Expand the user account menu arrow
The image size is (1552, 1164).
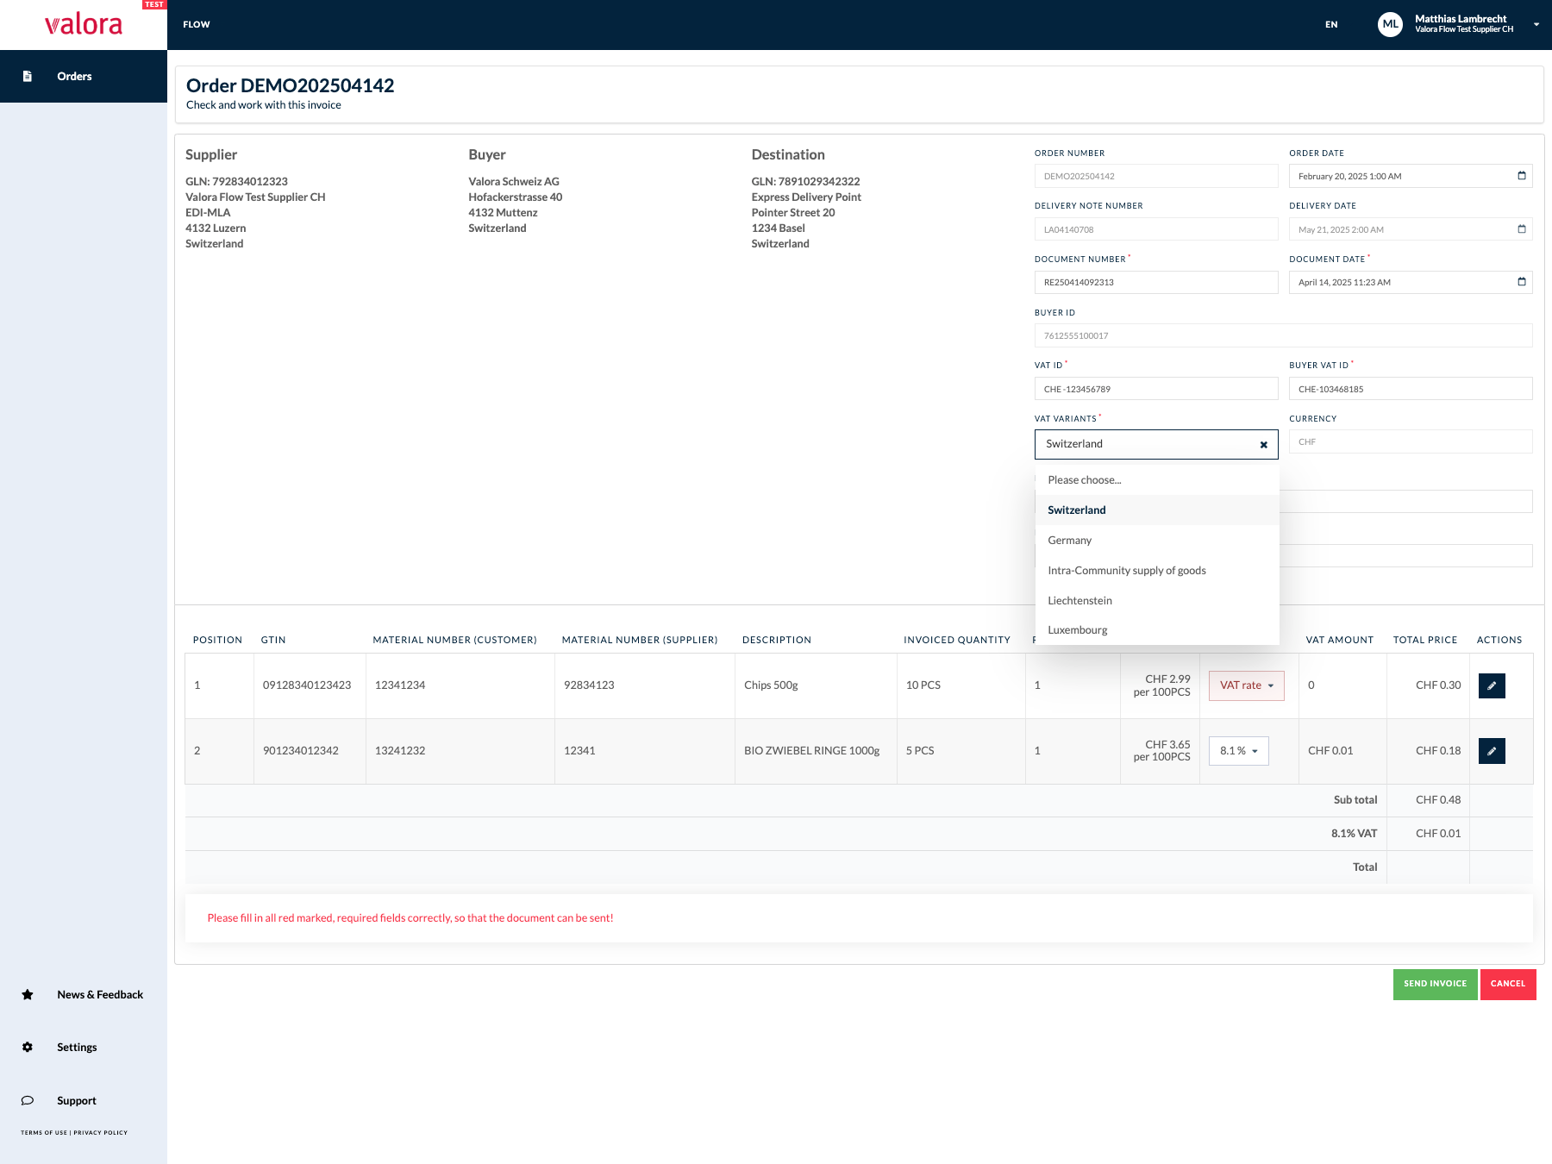coord(1536,25)
